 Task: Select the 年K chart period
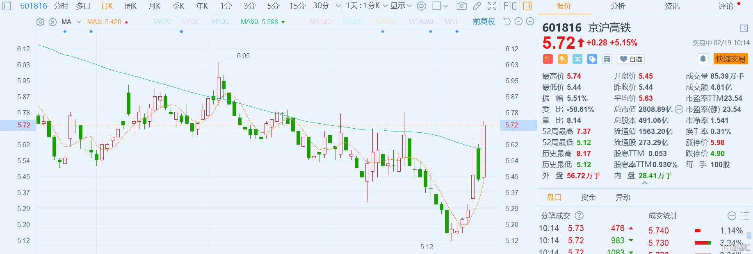[202, 6]
